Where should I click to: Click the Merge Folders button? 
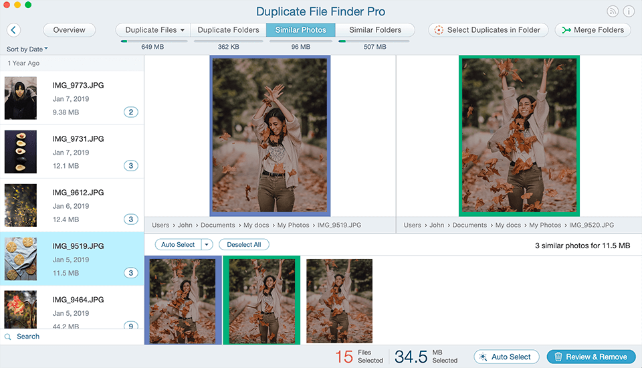[x=593, y=30]
